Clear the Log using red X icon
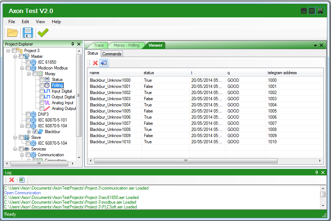 click(x=12, y=180)
